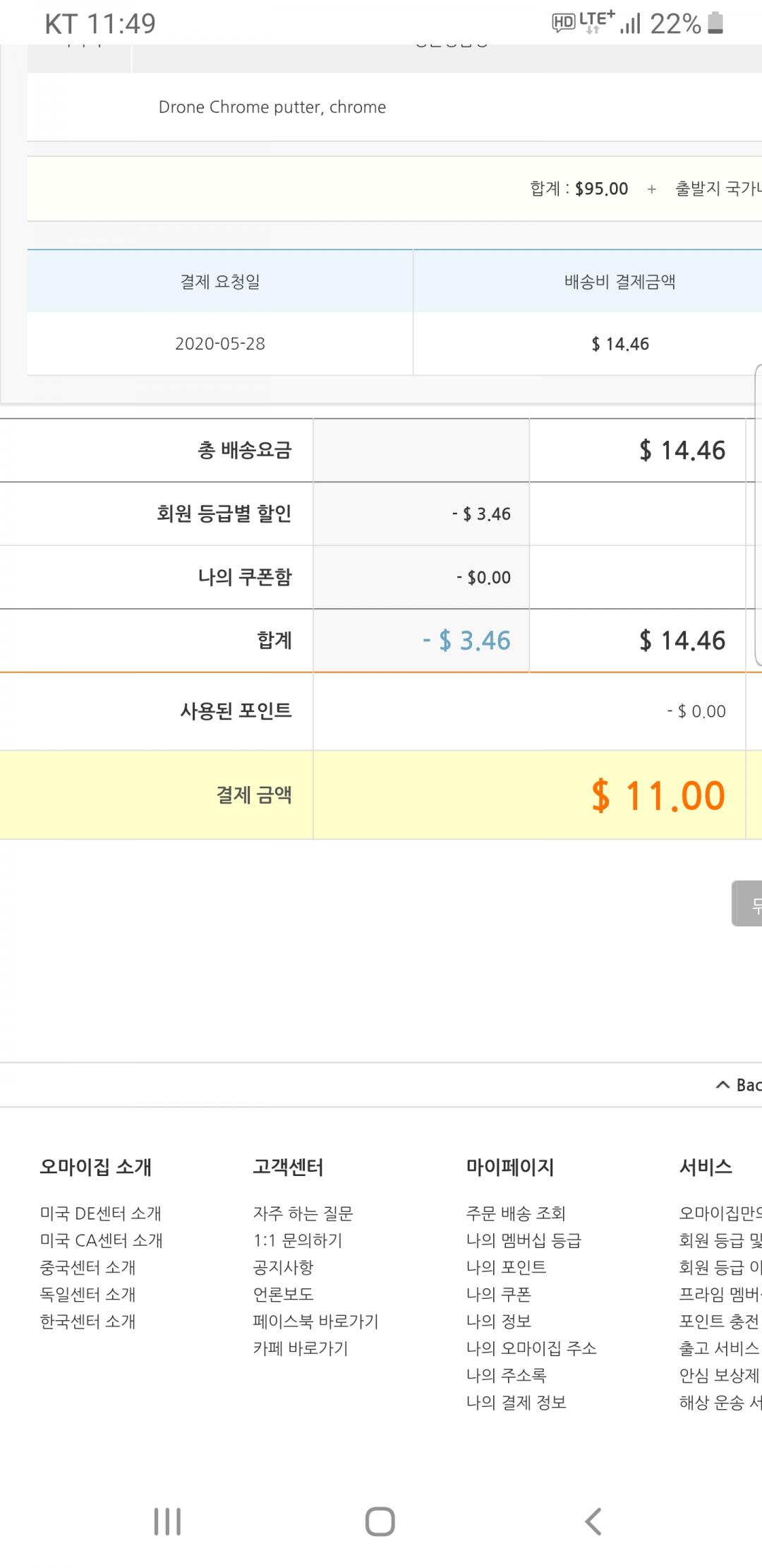
Task: Click the gray button below payment total
Action: [748, 903]
